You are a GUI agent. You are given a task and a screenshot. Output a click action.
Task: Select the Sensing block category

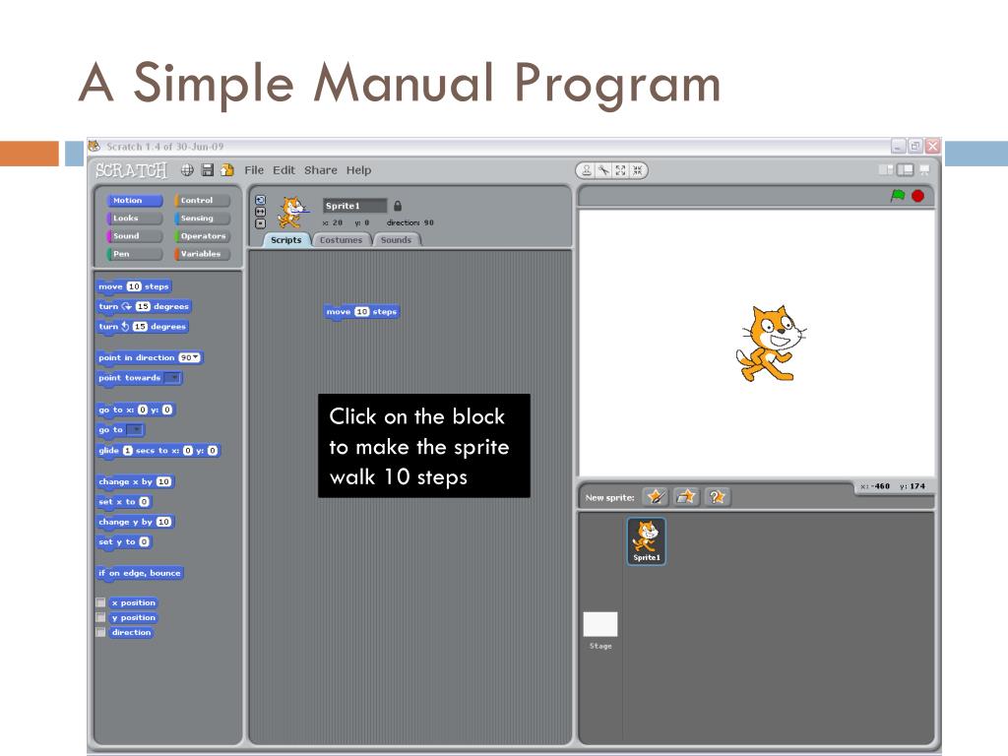click(x=203, y=218)
